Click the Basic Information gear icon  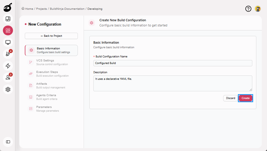pyautogui.click(x=31, y=50)
